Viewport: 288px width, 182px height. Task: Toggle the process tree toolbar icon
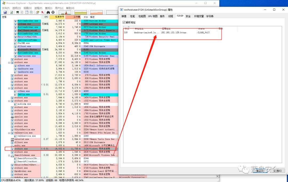[x=22, y=12]
